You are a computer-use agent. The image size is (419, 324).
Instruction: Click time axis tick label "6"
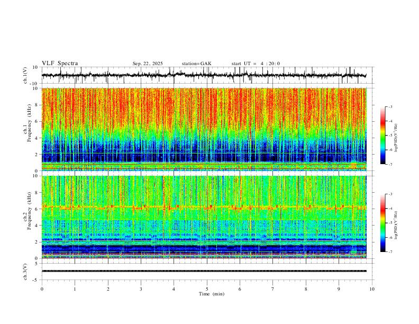(x=240, y=289)
